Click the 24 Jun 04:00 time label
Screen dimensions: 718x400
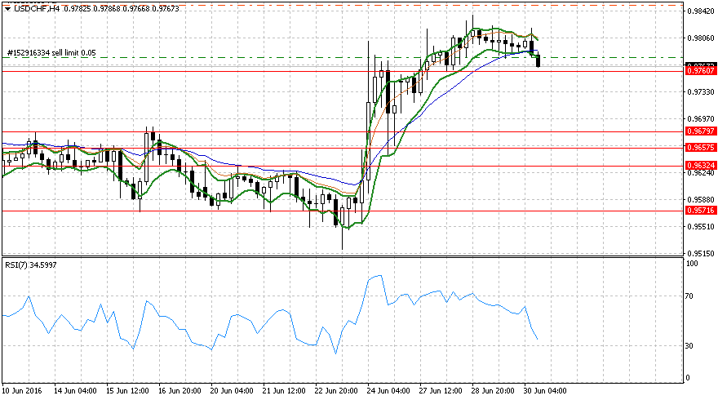[x=388, y=391]
